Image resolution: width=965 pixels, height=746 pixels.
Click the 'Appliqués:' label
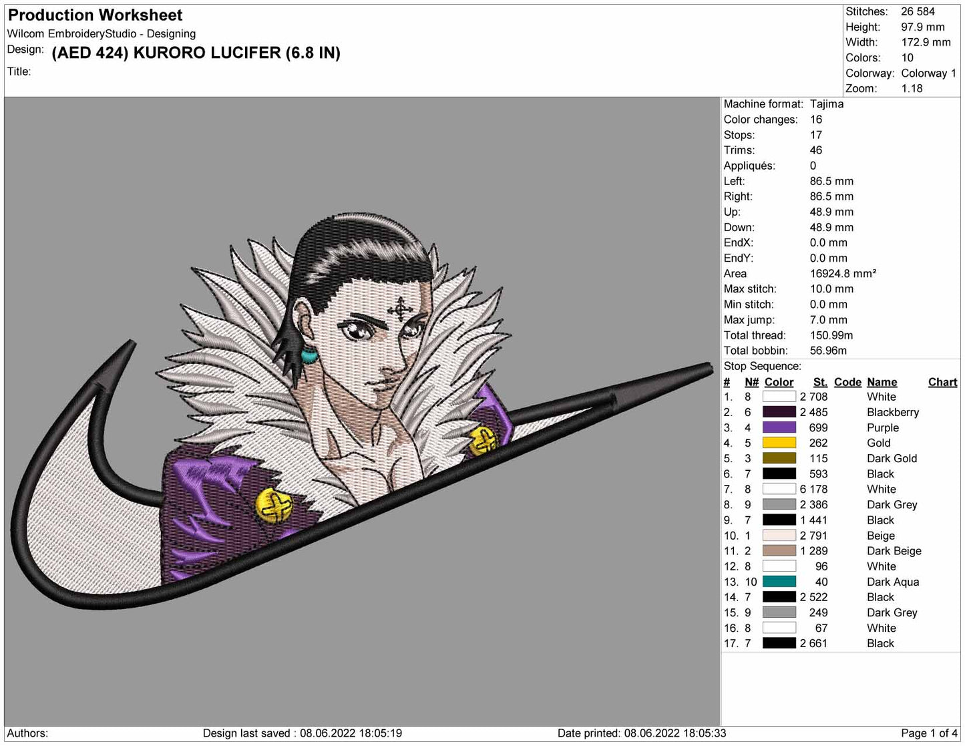749,166
